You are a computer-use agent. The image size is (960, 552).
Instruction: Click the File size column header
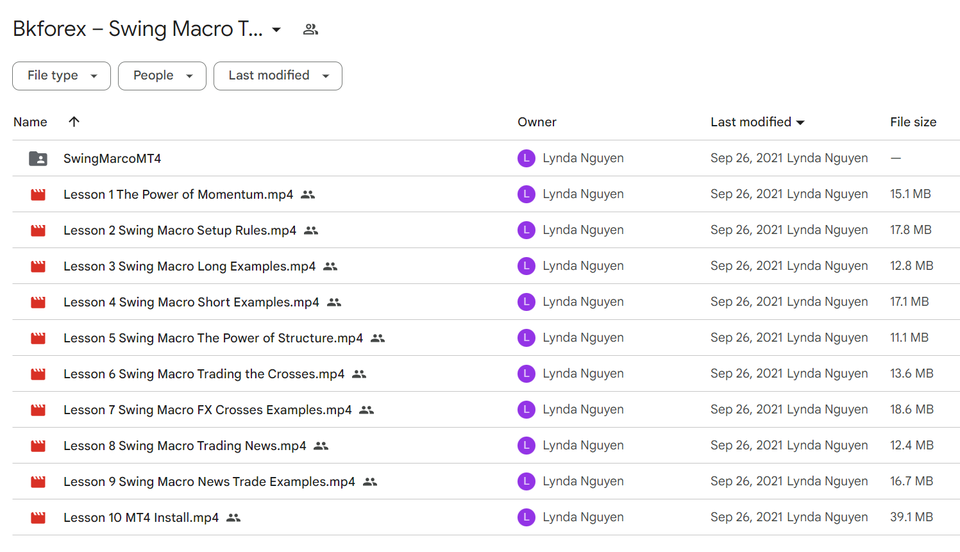click(x=913, y=122)
